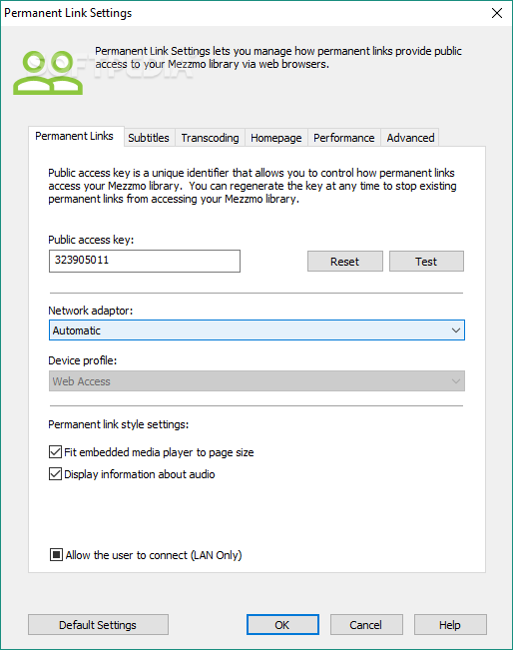Image resolution: width=513 pixels, height=650 pixels.
Task: Confirm with the OK button
Action: coord(282,624)
